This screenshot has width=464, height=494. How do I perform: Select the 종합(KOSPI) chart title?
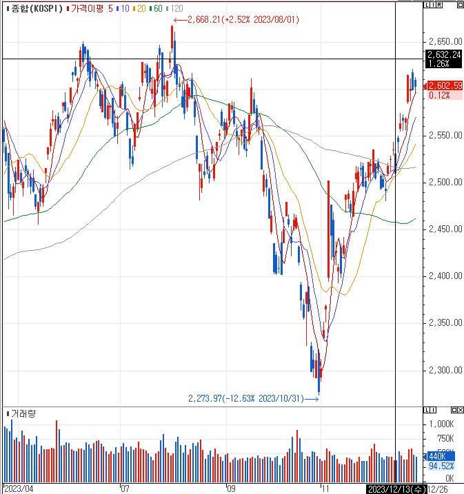point(37,8)
